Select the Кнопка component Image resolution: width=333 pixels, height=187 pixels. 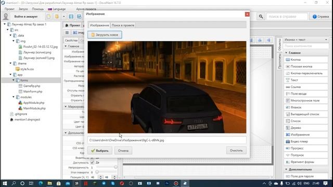306,60
